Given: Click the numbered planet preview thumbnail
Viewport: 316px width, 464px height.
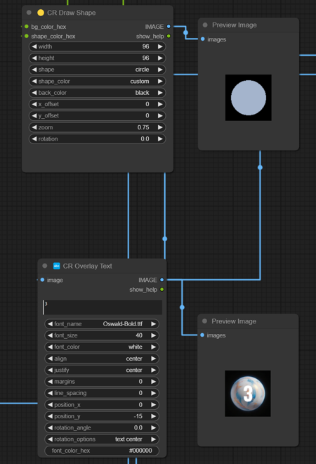Looking at the screenshot, I should coord(248,394).
